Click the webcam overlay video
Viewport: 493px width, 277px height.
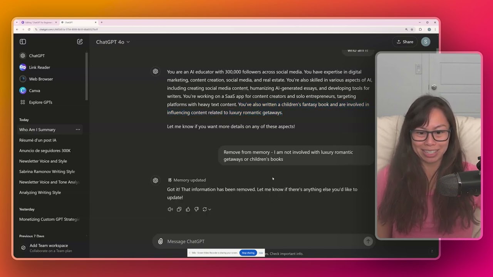coord(429,146)
